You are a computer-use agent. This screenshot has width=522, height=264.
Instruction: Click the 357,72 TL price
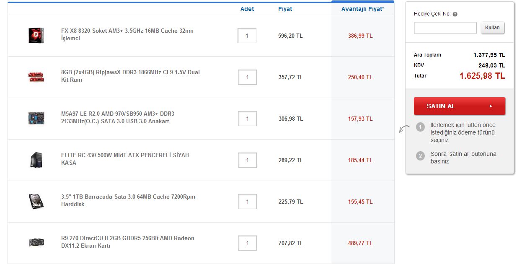pos(290,77)
